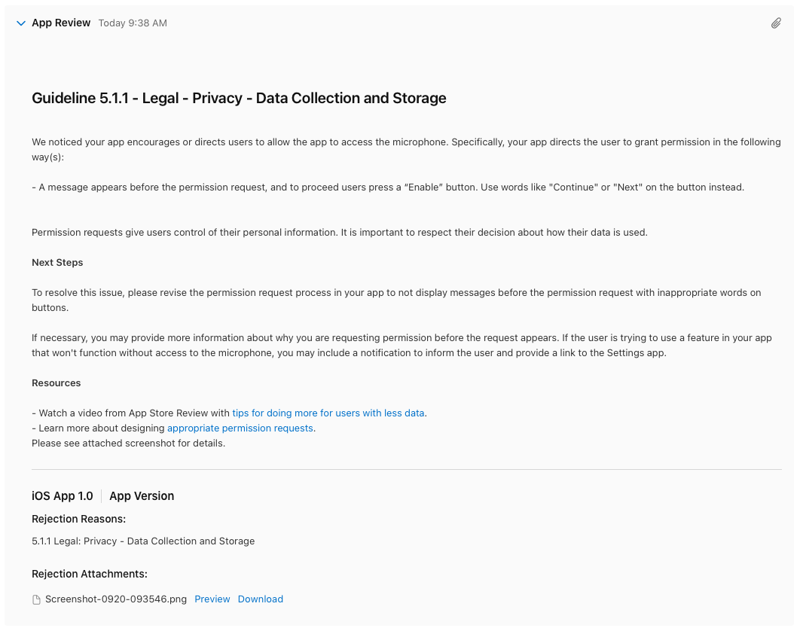Click the sentence about the "Enable" button

[387, 187]
